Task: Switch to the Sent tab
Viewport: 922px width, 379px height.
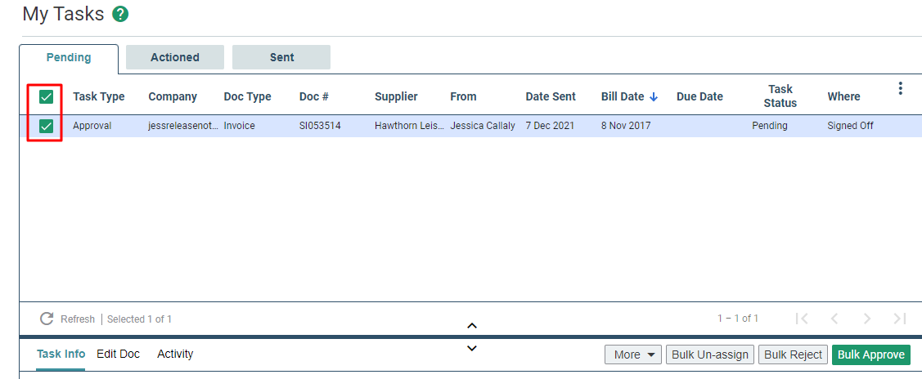Action: pos(281,57)
